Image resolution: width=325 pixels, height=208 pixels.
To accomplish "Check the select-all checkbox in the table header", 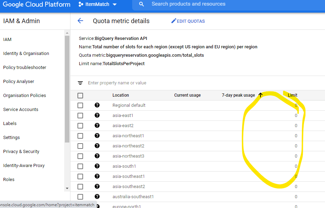I will tap(80, 95).
